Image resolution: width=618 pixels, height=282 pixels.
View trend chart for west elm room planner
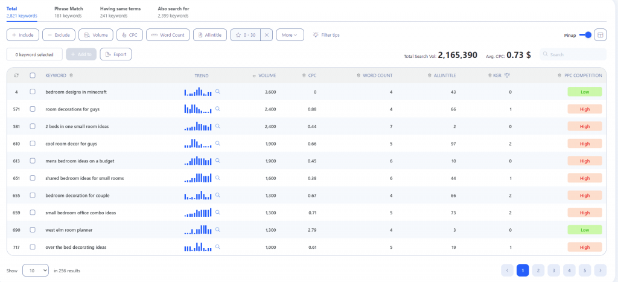(x=198, y=229)
